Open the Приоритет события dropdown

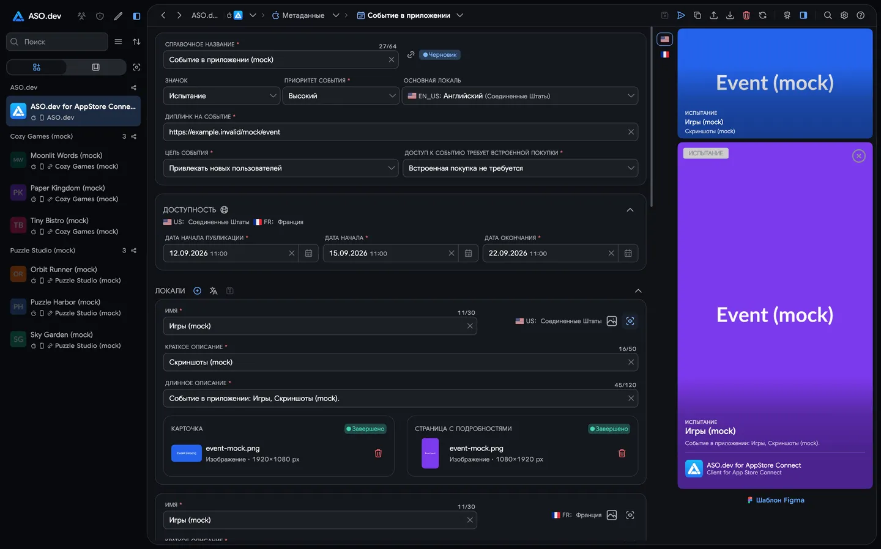coord(340,96)
